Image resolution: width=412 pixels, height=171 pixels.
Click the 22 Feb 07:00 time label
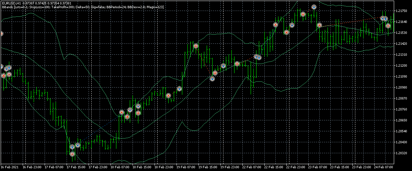(251, 168)
